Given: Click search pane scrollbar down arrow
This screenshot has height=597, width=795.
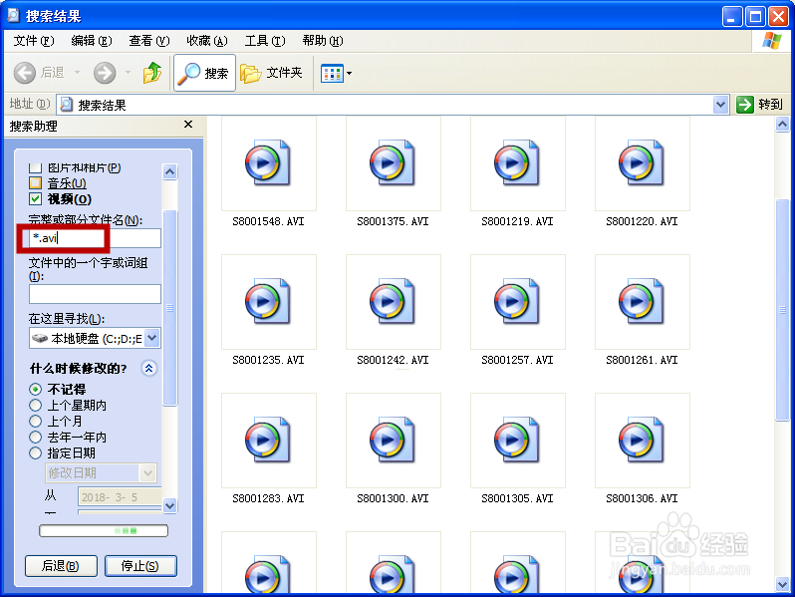Looking at the screenshot, I should [169, 505].
